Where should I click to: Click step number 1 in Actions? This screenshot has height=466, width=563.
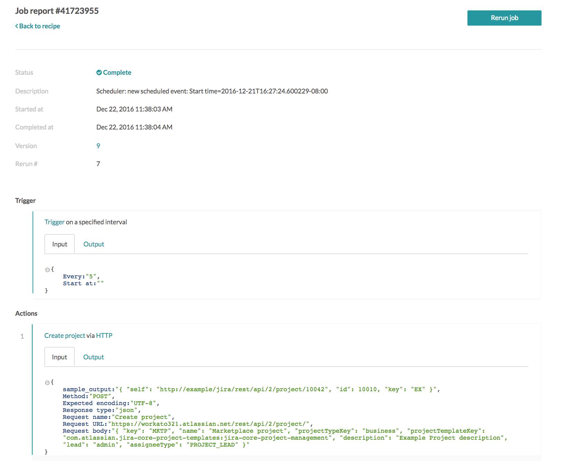point(22,336)
